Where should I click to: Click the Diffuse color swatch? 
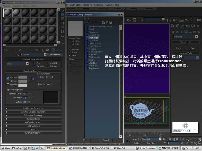23,81
